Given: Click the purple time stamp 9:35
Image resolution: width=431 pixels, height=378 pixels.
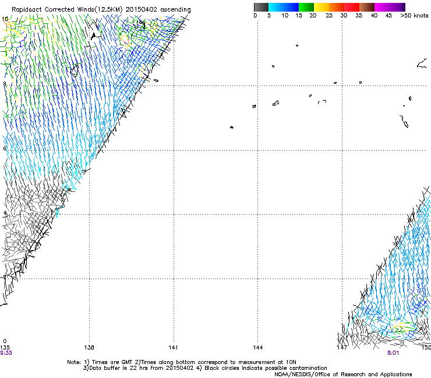Looking at the screenshot, I should (x=6, y=353).
